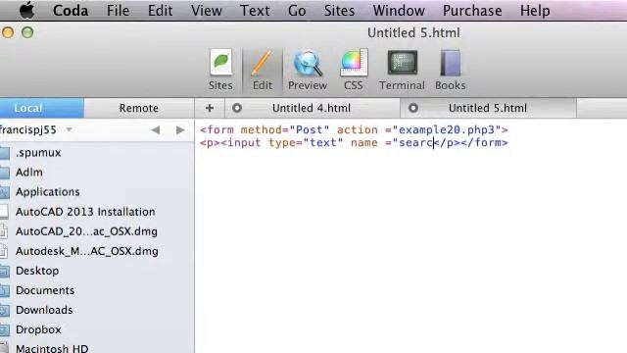
Task: Select the Untitled 4.html tab
Action: click(x=313, y=108)
